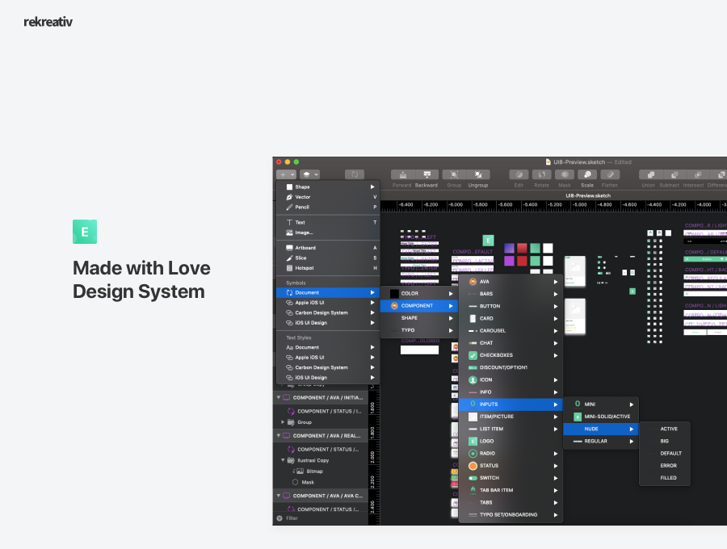Screen dimensions: 727x549
Task: Expand the Group layer in layer list
Action: (x=283, y=422)
